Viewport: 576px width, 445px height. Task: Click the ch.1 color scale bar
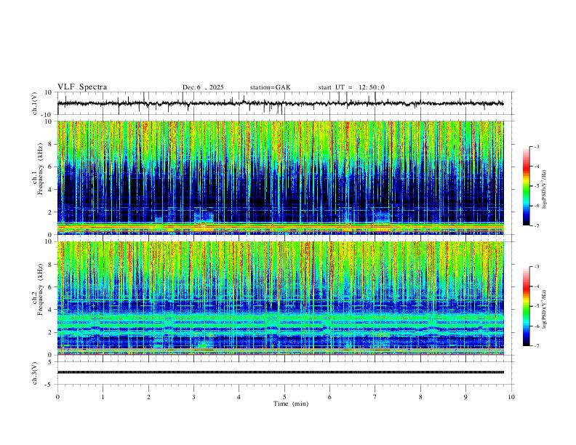(x=526, y=186)
